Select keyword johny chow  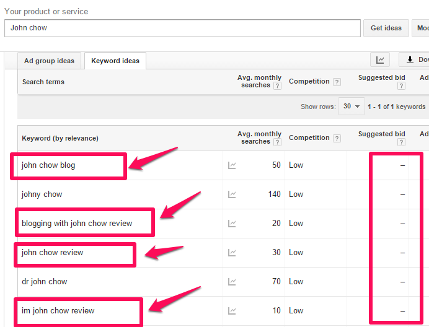[42, 194]
